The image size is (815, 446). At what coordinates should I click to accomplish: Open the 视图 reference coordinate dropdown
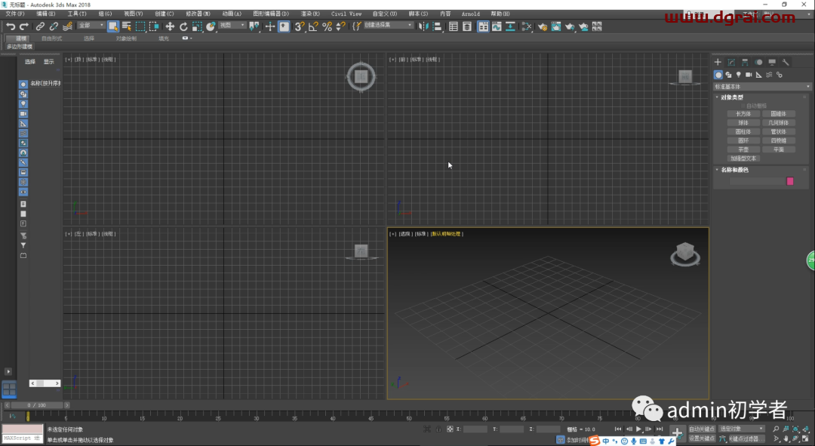(x=232, y=26)
